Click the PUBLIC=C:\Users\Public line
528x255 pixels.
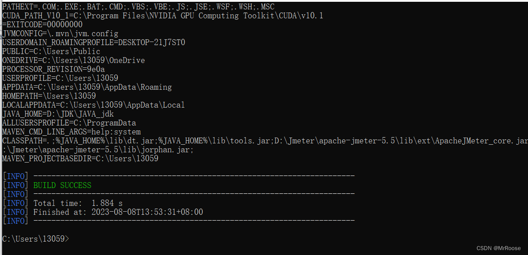pyautogui.click(x=51, y=51)
